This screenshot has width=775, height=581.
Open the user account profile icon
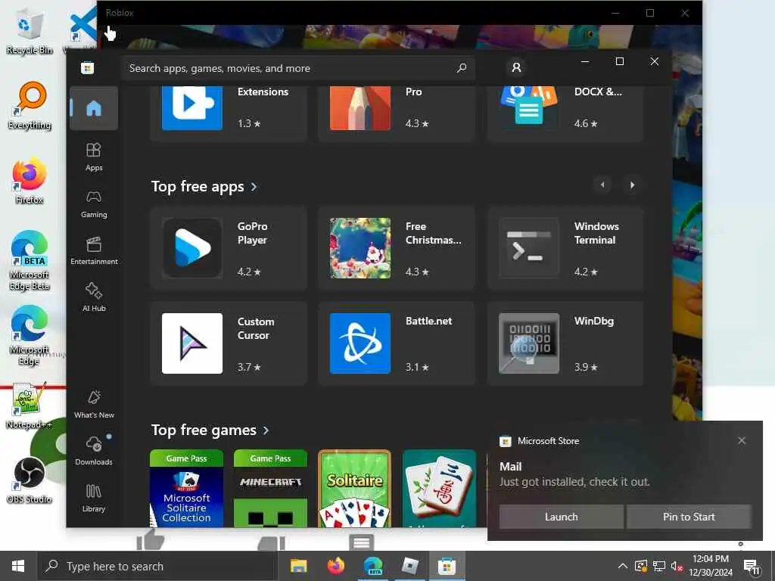coord(516,67)
